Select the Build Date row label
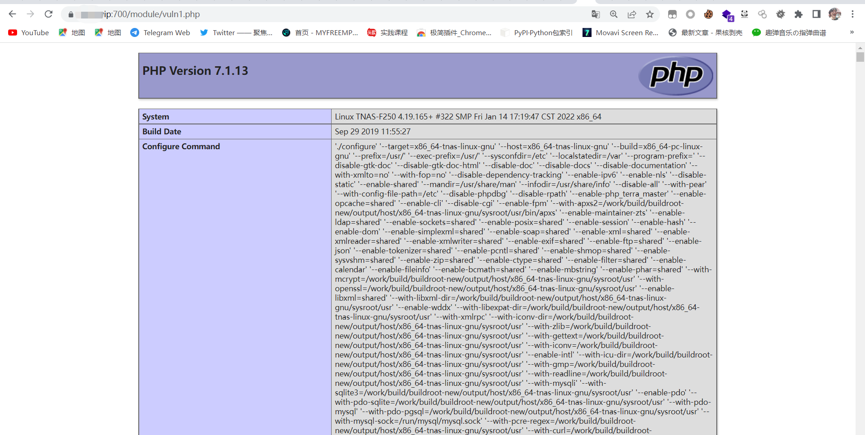Viewport: 865px width, 435px height. pos(162,132)
